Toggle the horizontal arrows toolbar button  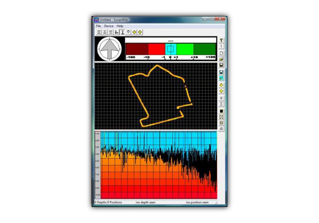click(117, 32)
